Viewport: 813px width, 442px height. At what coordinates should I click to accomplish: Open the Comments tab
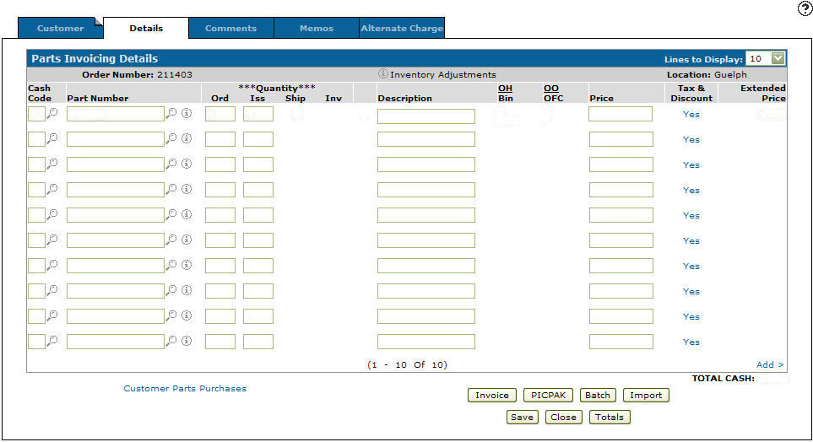click(230, 29)
